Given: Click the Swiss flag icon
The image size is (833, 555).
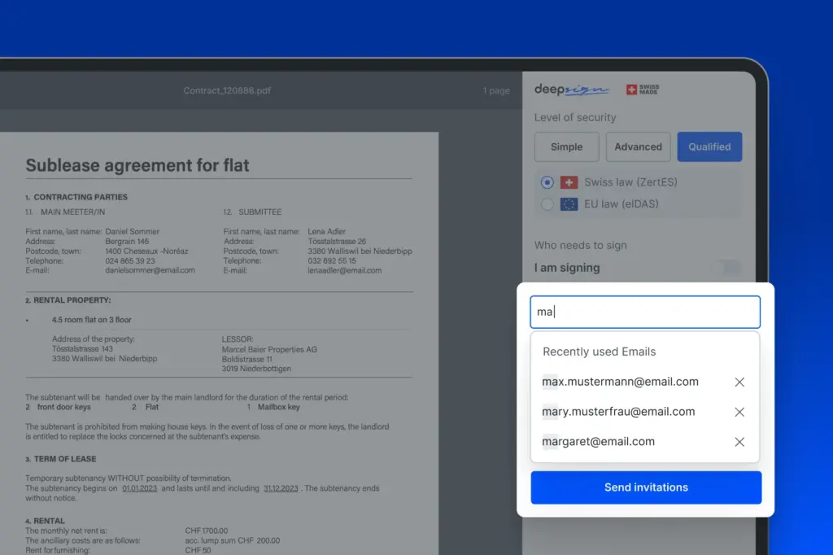Looking at the screenshot, I should tap(569, 182).
